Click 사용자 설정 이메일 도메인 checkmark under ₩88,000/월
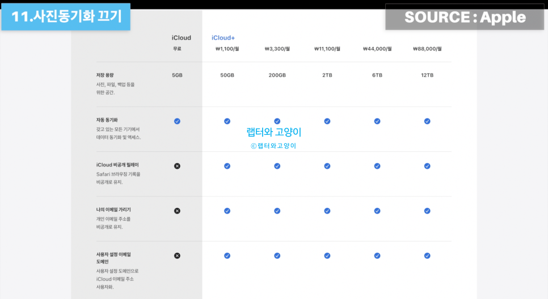Image resolution: width=548 pixels, height=299 pixels. 427,256
